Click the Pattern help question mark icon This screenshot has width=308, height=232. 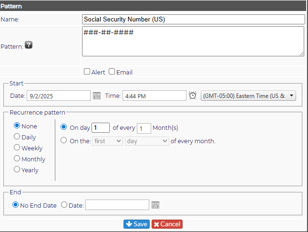29,45
